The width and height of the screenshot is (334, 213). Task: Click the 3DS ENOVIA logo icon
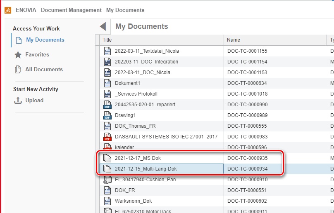(x=8, y=10)
